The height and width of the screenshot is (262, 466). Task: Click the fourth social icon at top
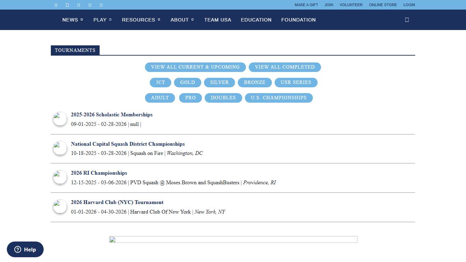(x=90, y=5)
